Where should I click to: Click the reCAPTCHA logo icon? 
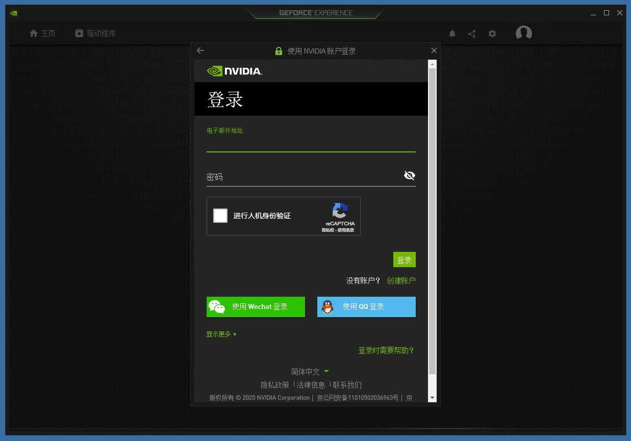pyautogui.click(x=340, y=211)
